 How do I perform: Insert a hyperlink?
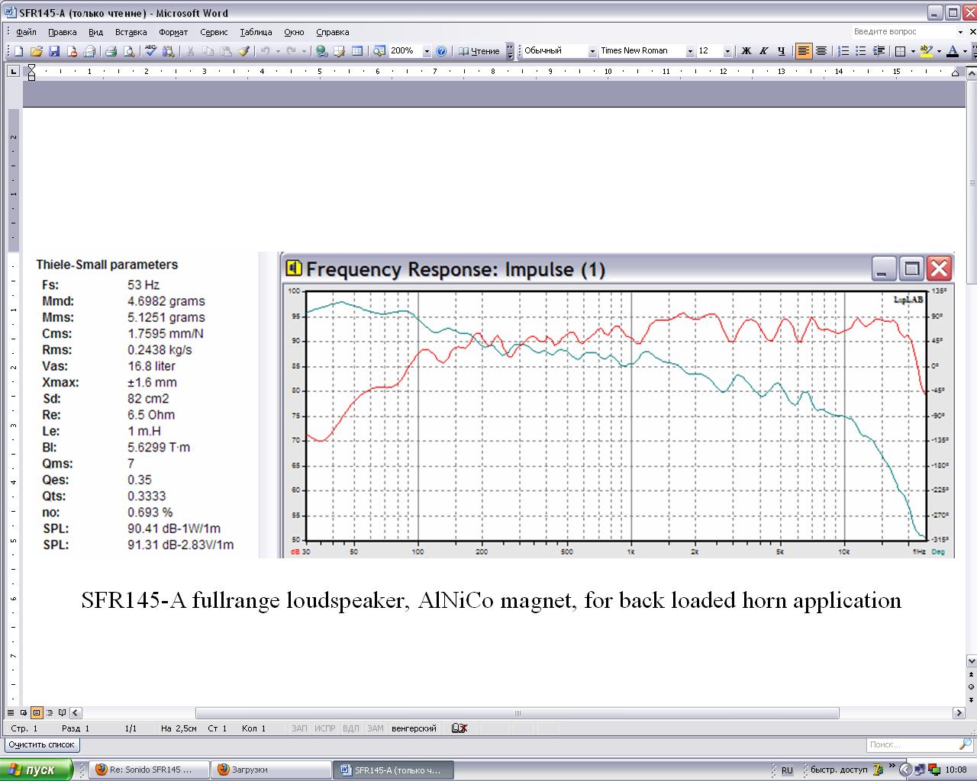[321, 51]
